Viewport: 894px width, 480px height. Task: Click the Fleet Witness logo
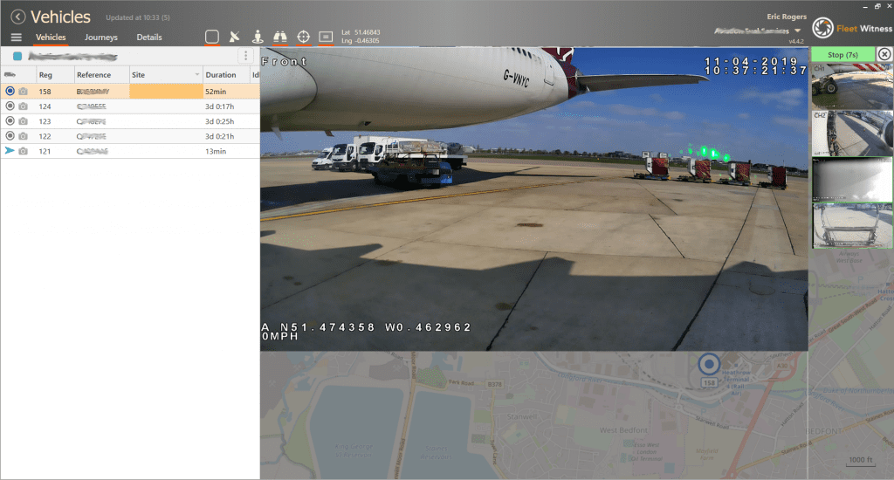852,28
